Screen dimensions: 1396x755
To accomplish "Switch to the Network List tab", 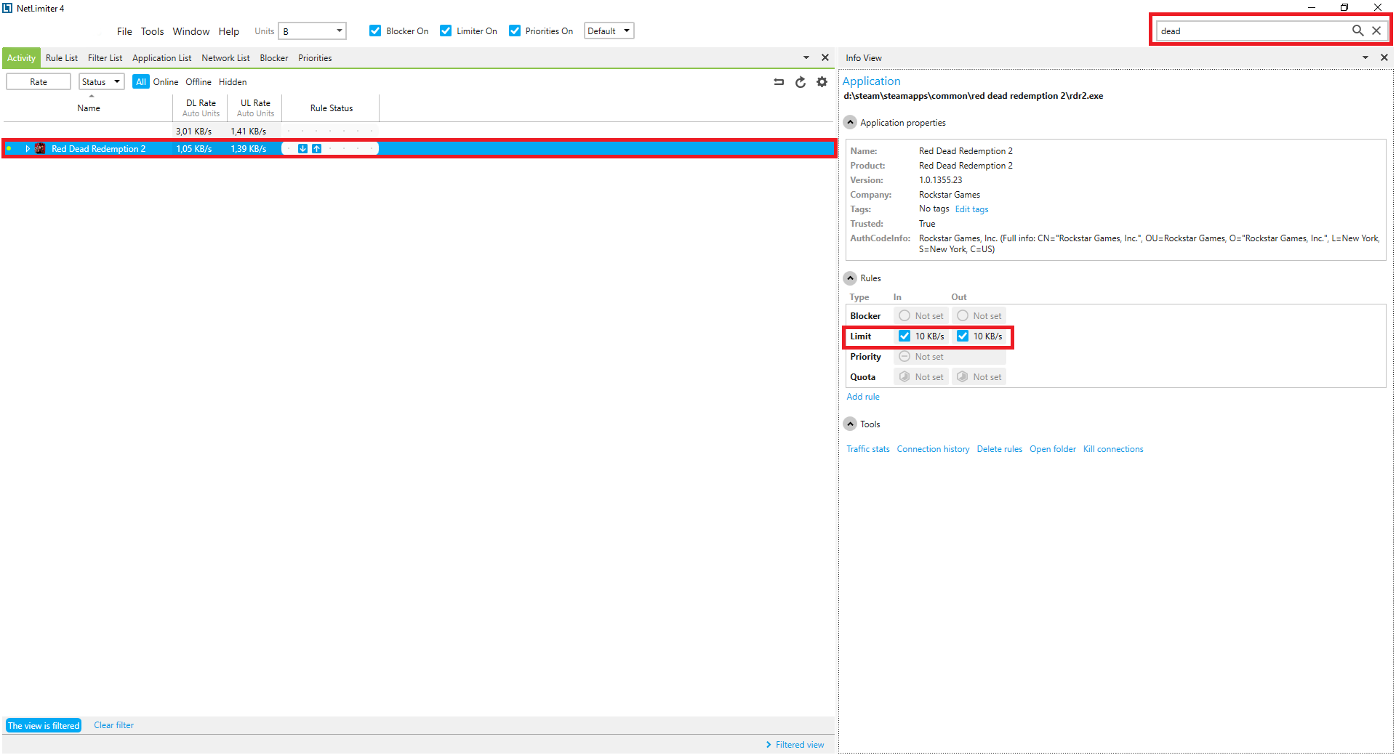I will coord(225,58).
